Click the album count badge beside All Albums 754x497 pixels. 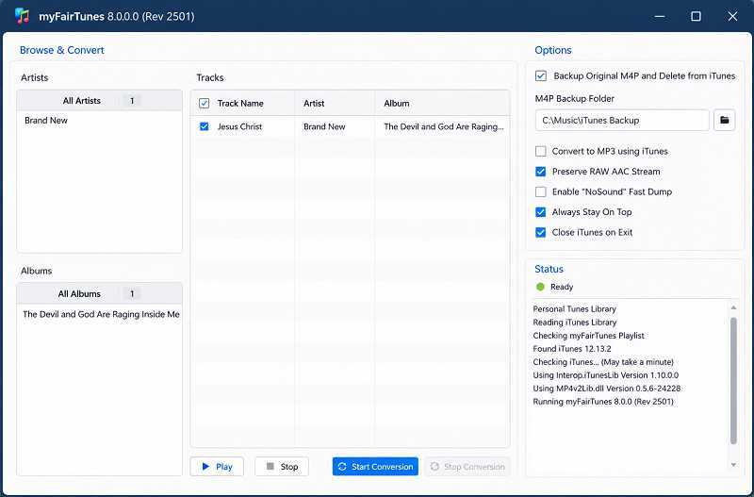[132, 293]
